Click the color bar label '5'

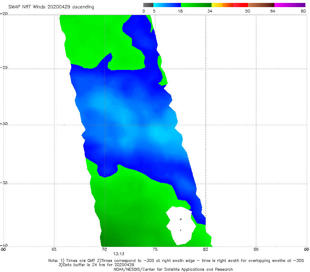154,11
